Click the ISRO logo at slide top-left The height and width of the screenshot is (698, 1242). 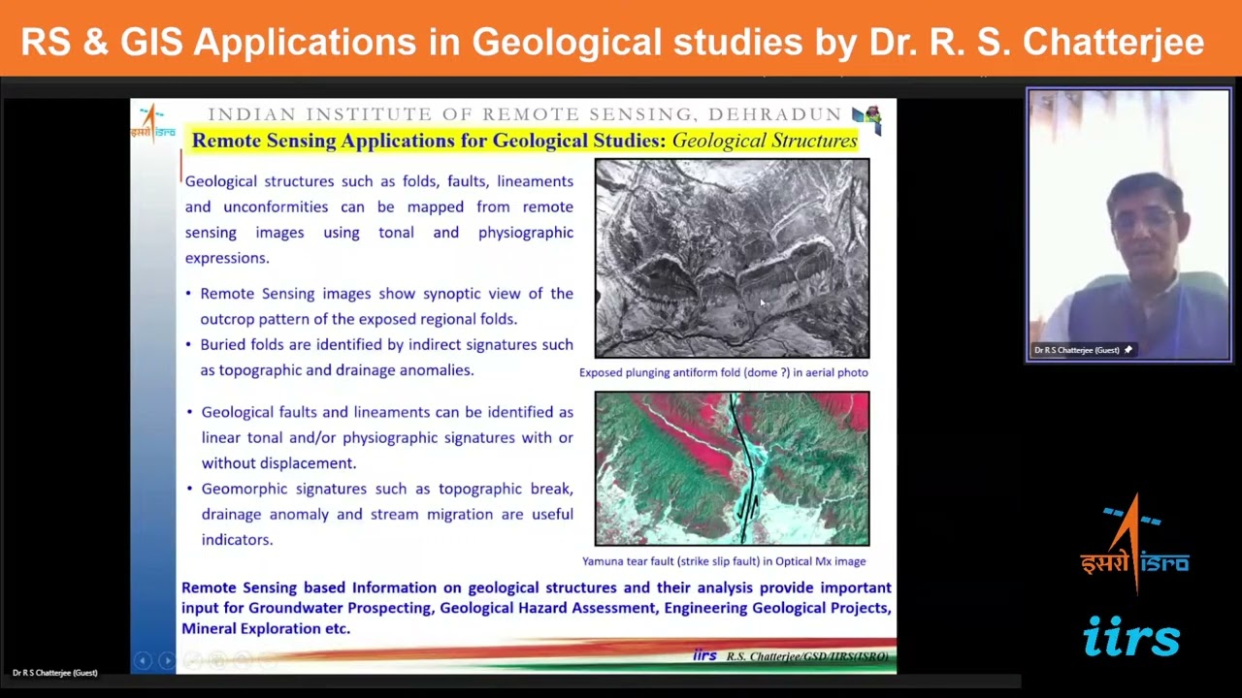tap(152, 123)
